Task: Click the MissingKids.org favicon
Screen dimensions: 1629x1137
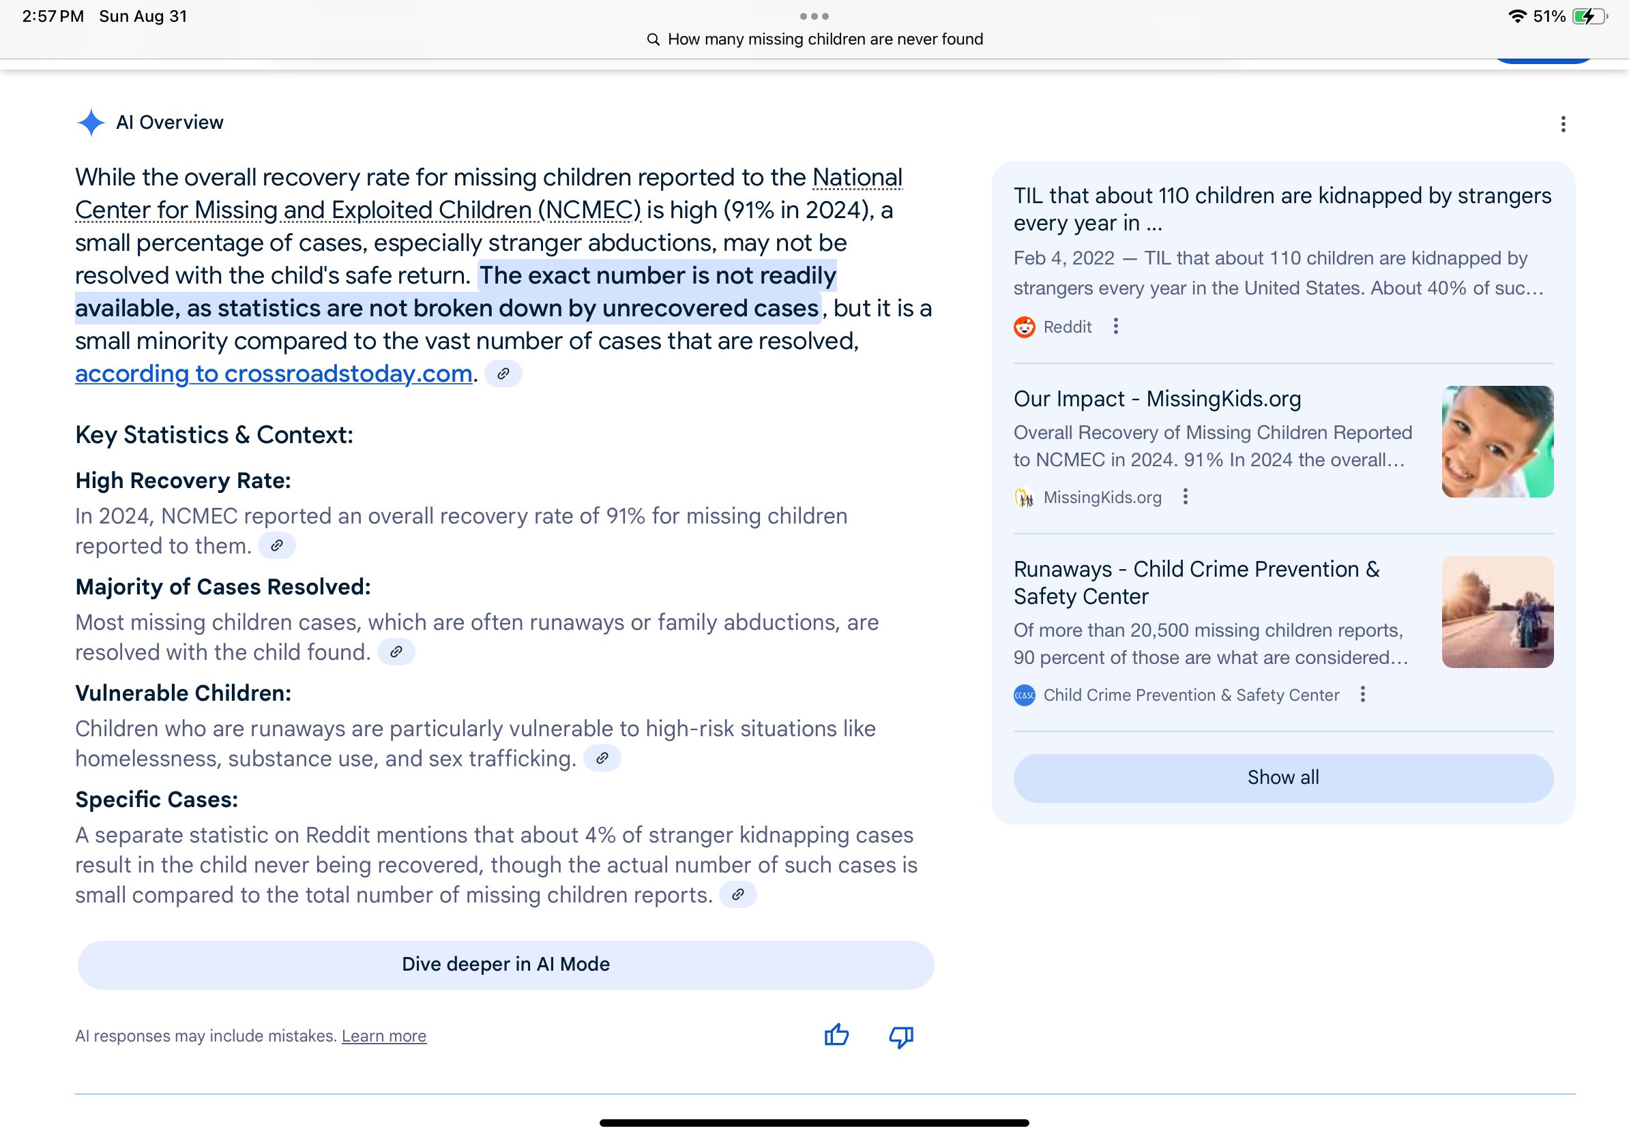Action: tap(1025, 498)
